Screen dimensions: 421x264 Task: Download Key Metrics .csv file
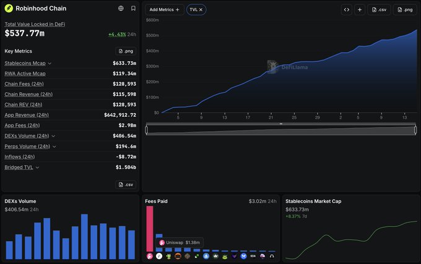(x=126, y=185)
